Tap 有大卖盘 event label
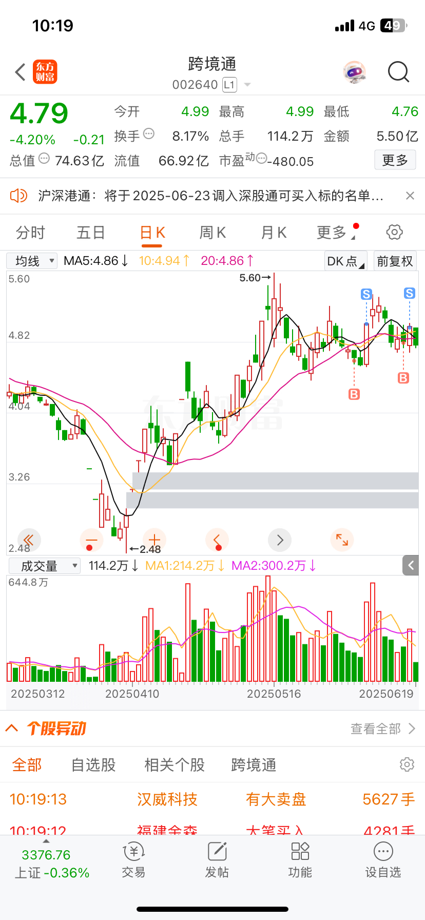Screen dimensions: 425x920 pos(276,799)
